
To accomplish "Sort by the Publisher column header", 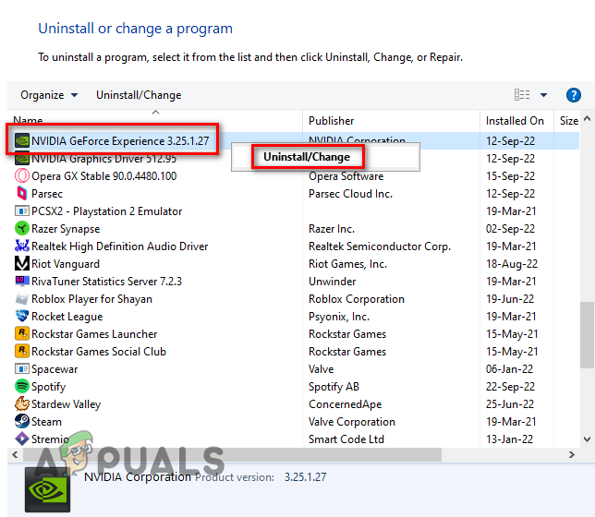I will (x=331, y=121).
